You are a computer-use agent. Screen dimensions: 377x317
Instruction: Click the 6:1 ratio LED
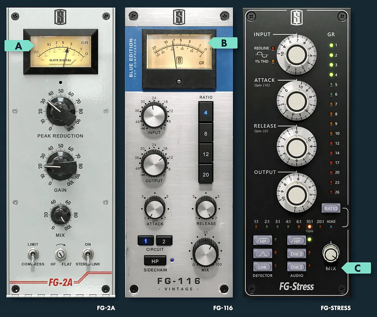299,227
